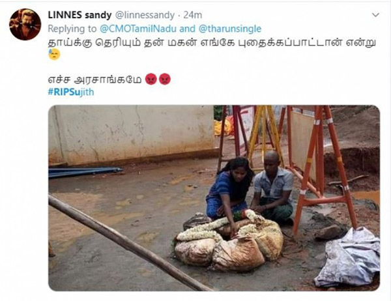Click the seated man in the photo
This screenshot has width=391, height=301.
274,188
